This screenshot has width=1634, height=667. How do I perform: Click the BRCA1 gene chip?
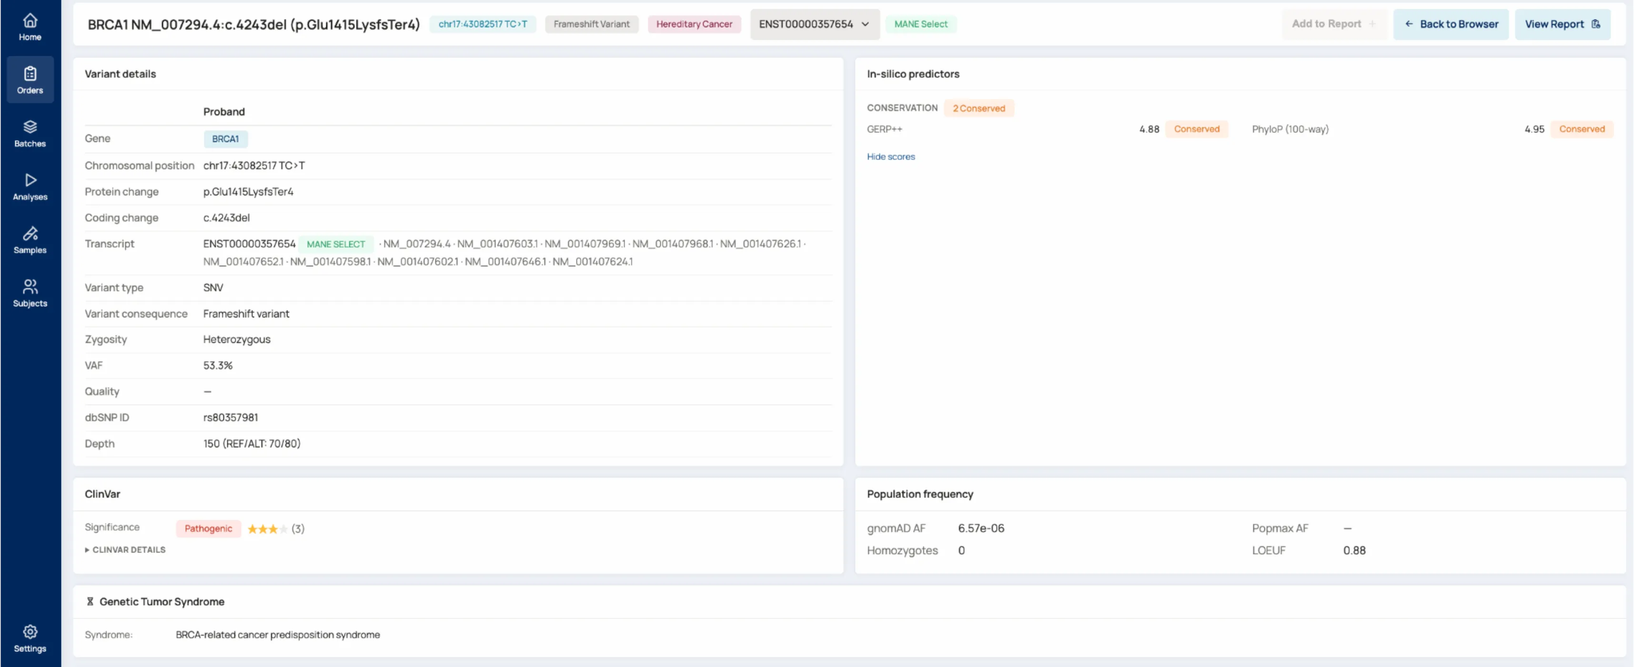point(225,139)
